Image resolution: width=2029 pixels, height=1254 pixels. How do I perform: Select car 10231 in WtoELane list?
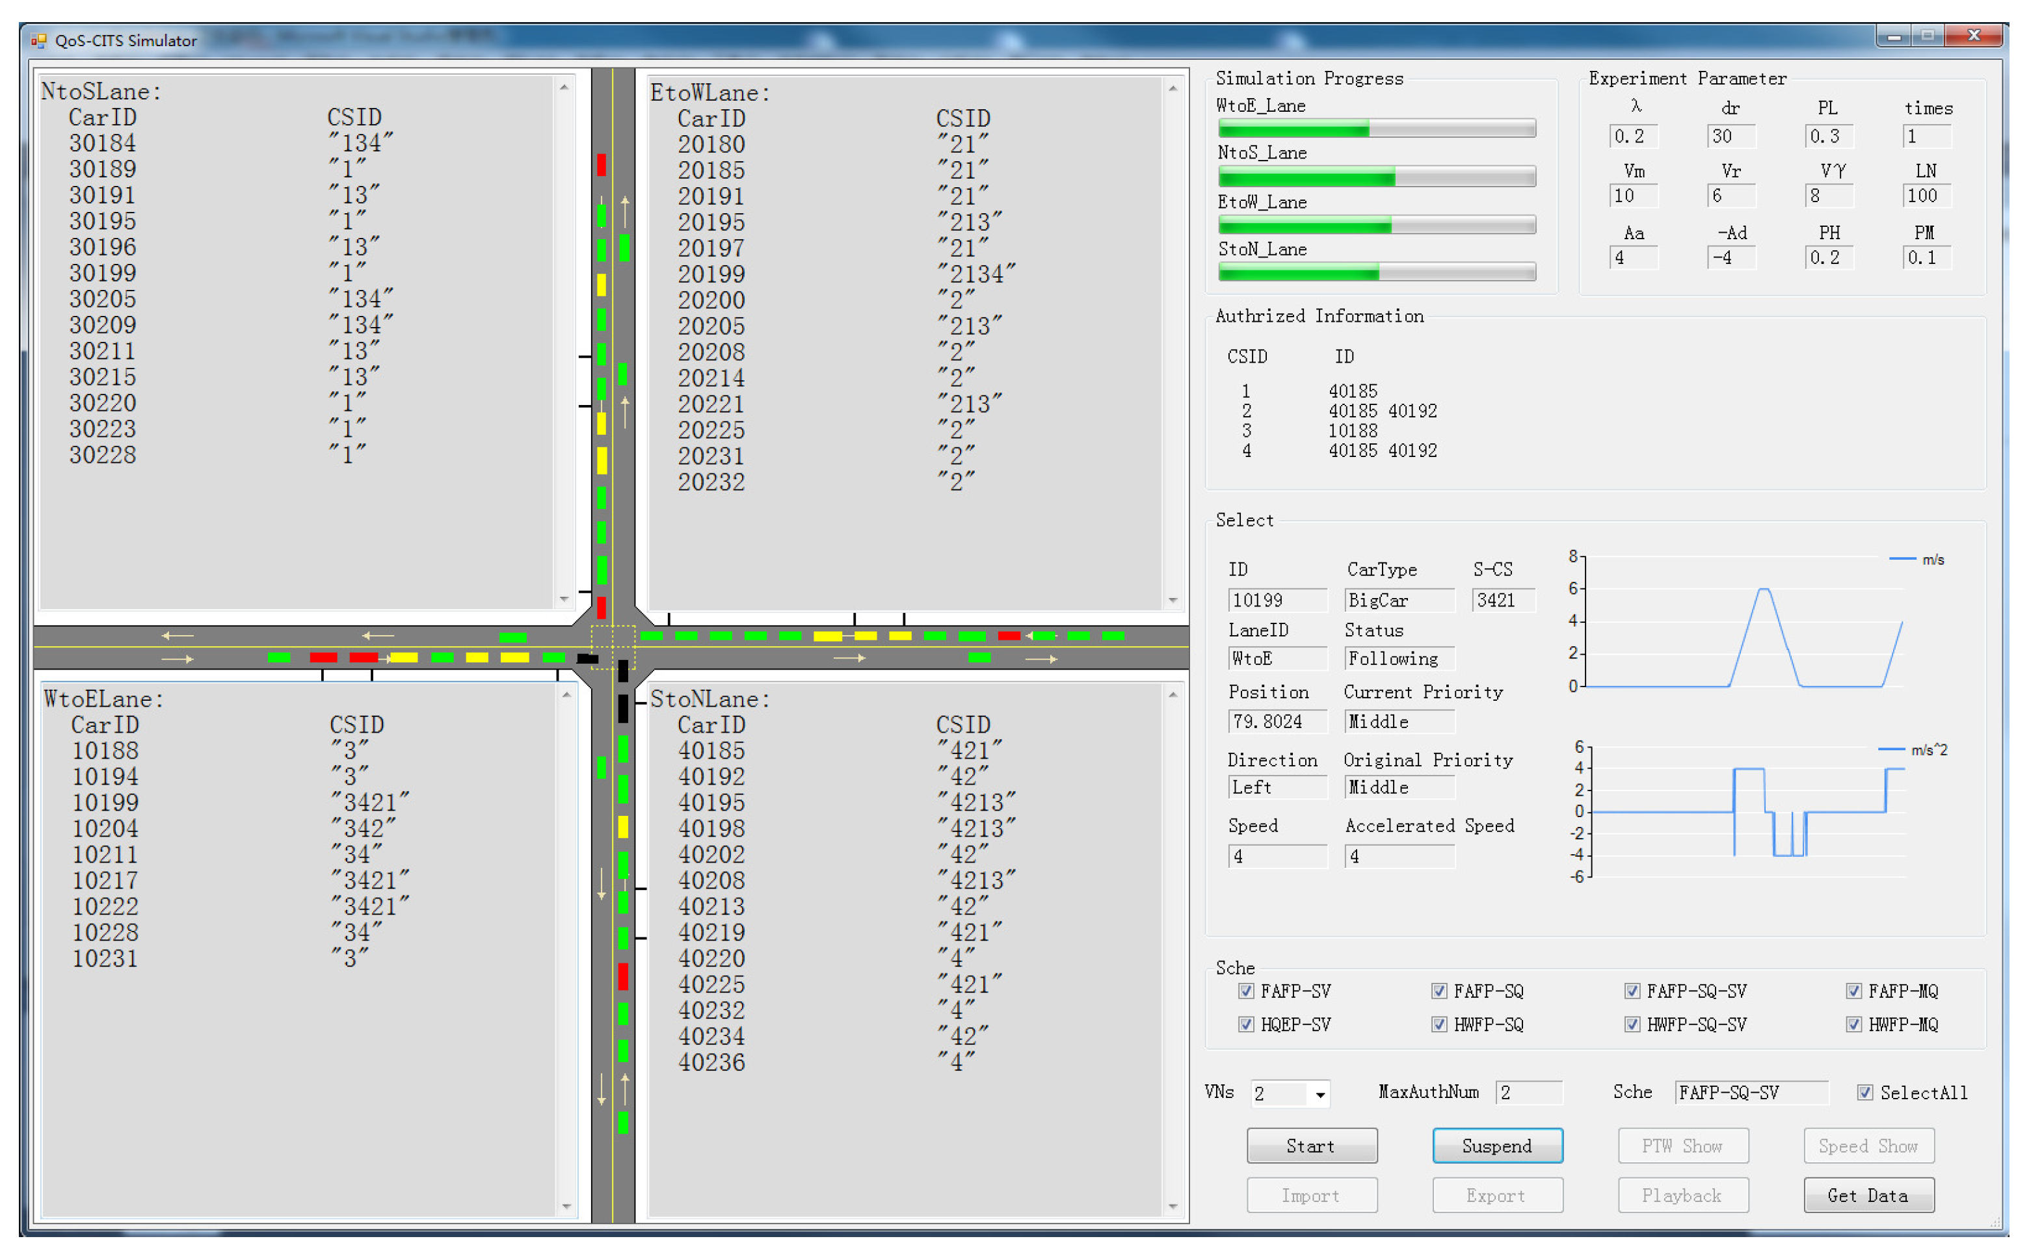[105, 959]
